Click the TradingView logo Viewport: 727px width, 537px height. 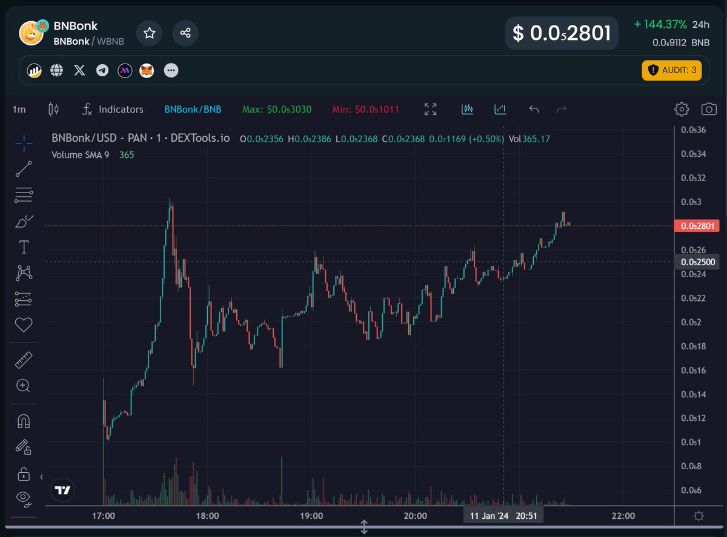(63, 490)
